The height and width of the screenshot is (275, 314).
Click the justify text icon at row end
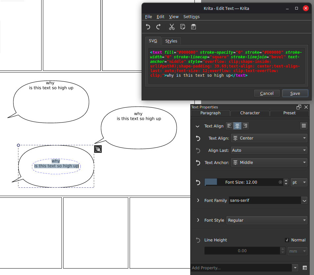[303, 126]
